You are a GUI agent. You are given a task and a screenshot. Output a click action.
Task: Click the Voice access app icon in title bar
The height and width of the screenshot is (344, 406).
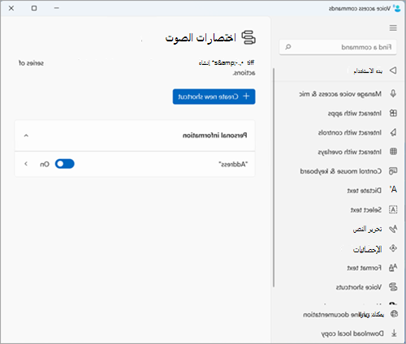pyautogui.click(x=397, y=8)
